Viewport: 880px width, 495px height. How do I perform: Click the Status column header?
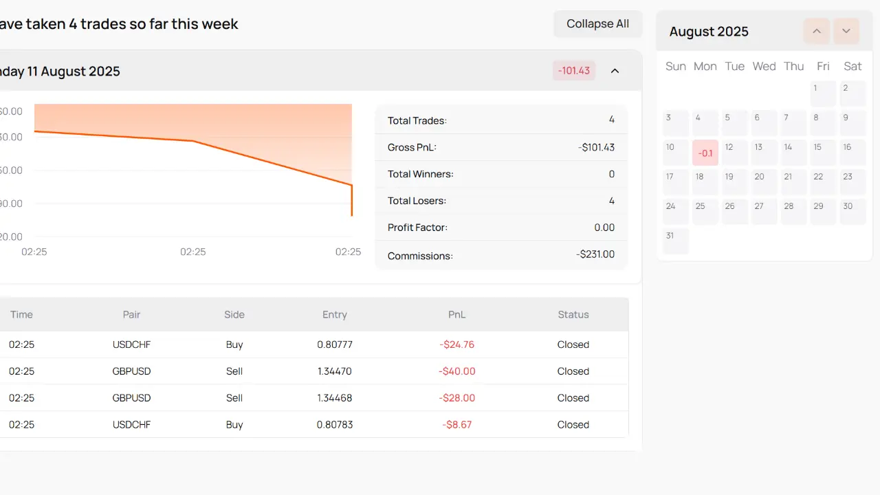573,314
